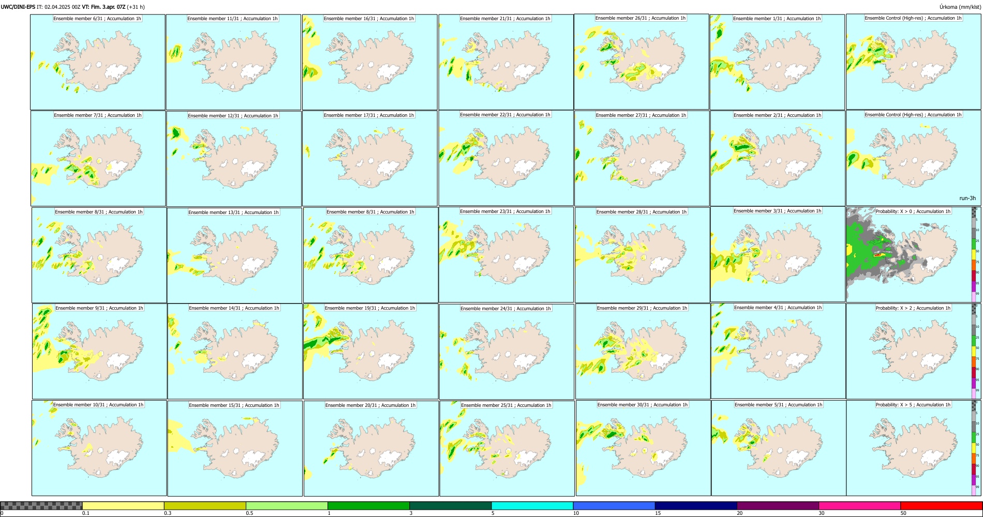
Task: Enlarge the Ensemble member 29/31 map
Action: (643, 352)
